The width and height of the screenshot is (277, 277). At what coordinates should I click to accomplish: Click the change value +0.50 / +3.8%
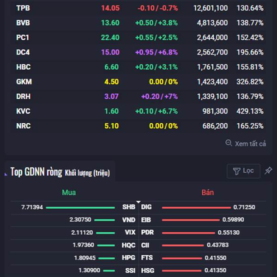157,23
